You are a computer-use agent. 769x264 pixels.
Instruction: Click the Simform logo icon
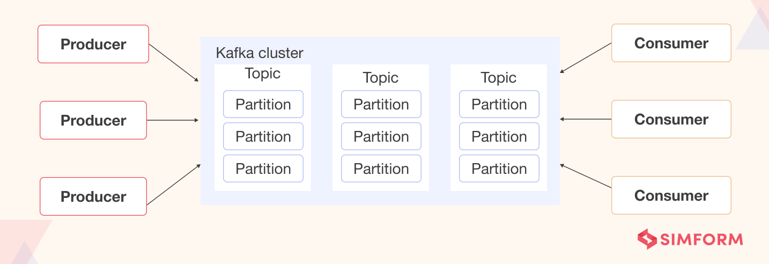[647, 239]
